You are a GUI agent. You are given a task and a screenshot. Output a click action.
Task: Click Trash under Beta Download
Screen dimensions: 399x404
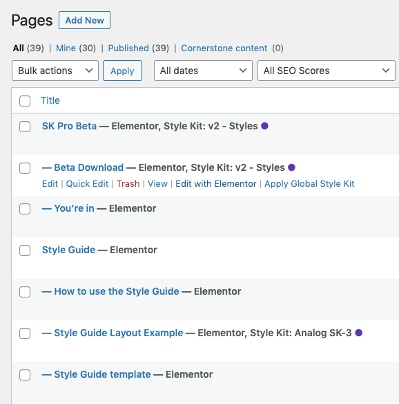128,184
